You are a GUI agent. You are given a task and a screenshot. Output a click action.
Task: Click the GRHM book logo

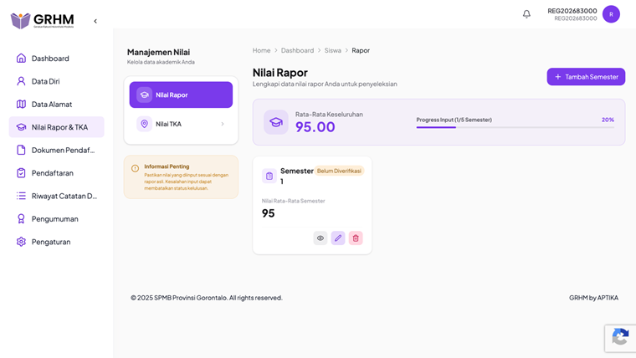coord(42,20)
